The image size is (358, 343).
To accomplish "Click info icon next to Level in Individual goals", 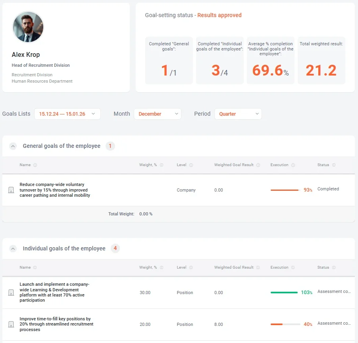I will pos(191,267).
